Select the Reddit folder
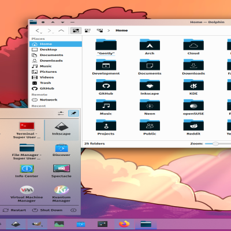The width and height of the screenshot is (231, 231). 193,128
